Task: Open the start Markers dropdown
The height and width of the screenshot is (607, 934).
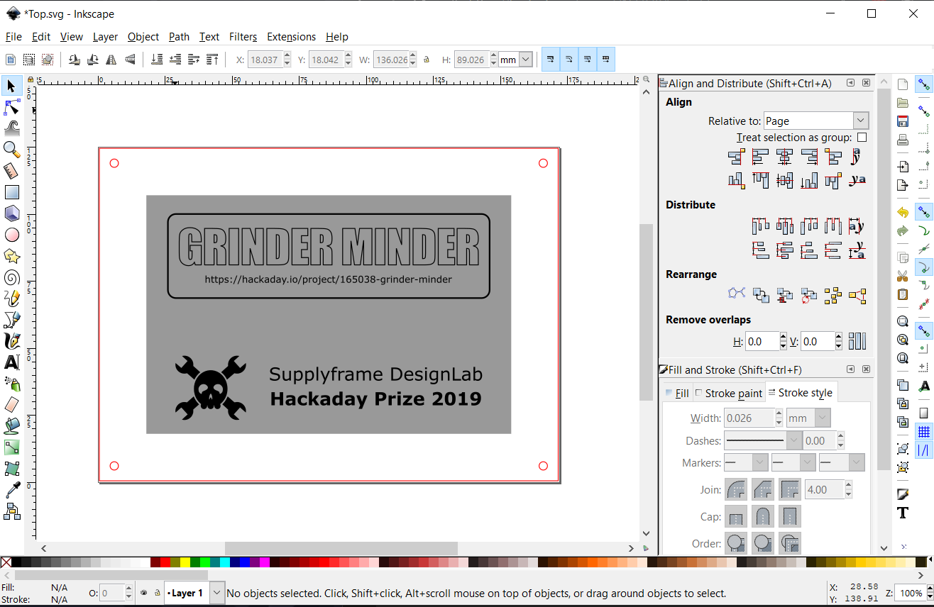Action: tap(746, 462)
